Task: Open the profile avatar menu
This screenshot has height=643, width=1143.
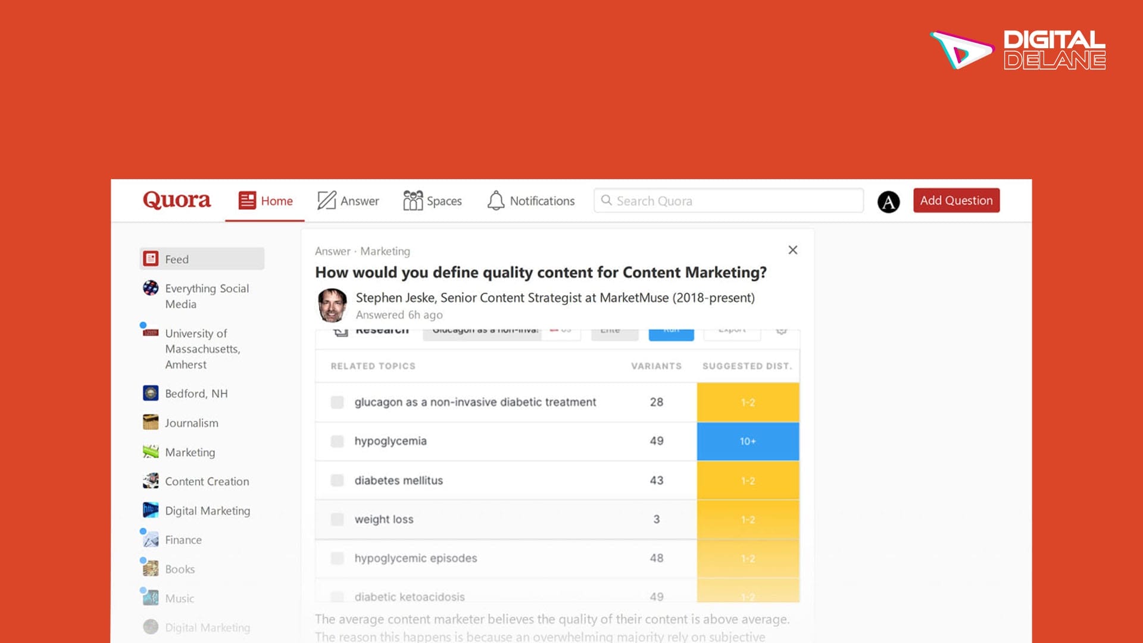Action: coord(888,202)
